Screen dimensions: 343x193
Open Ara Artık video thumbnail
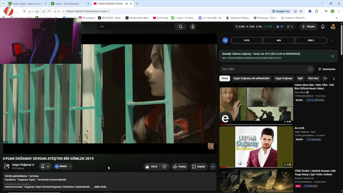coord(256,147)
